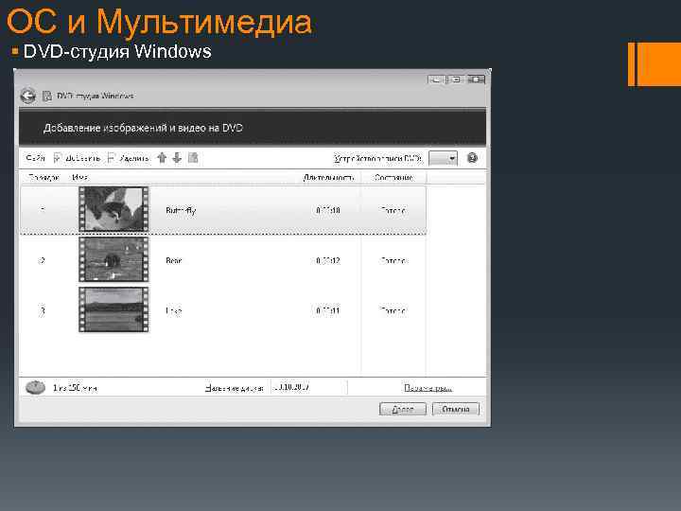Viewport: 681px width, 511px height.
Task: Click the Готово status in the Bear row
Action: tap(393, 261)
